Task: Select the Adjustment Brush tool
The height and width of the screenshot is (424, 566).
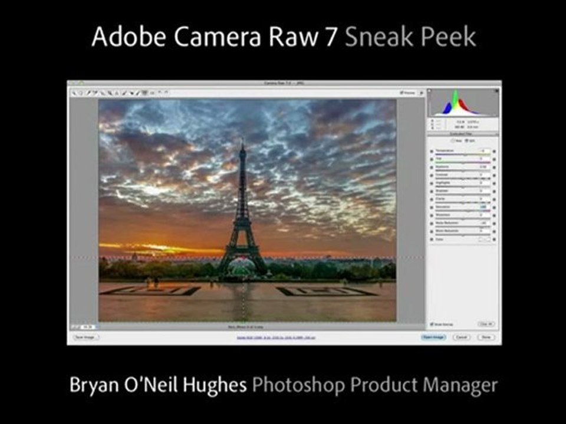Action: [x=137, y=92]
